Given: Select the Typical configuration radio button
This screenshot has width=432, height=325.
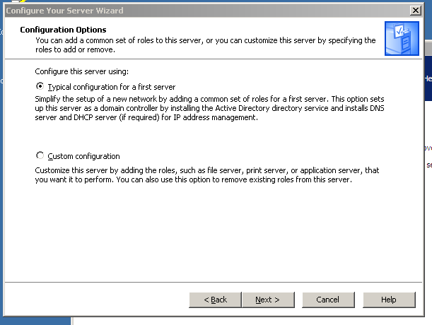Looking at the screenshot, I should (40, 86).
